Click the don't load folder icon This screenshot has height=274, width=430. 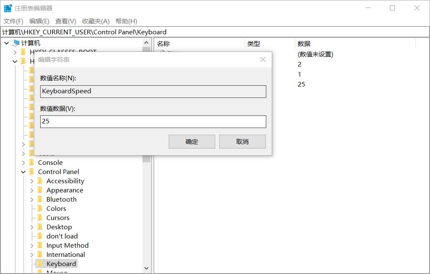click(x=41, y=236)
